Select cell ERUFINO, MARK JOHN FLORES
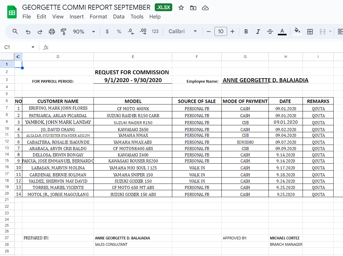The height and width of the screenshot is (256, 343). click(58, 108)
